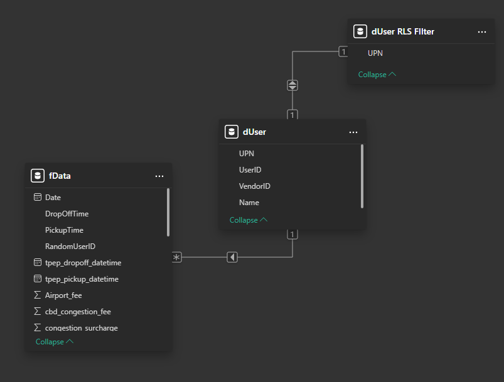The height and width of the screenshot is (382, 504).
Task: Click the many-side asterisk cardinality marker
Action: (x=176, y=257)
